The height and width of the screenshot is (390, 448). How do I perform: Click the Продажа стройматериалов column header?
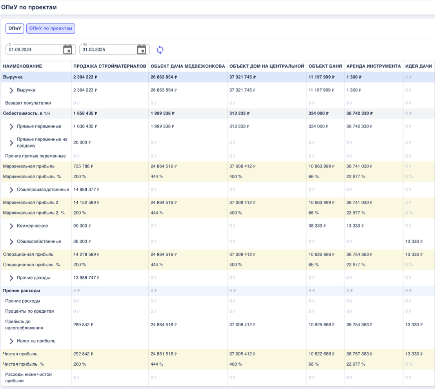[x=110, y=66]
